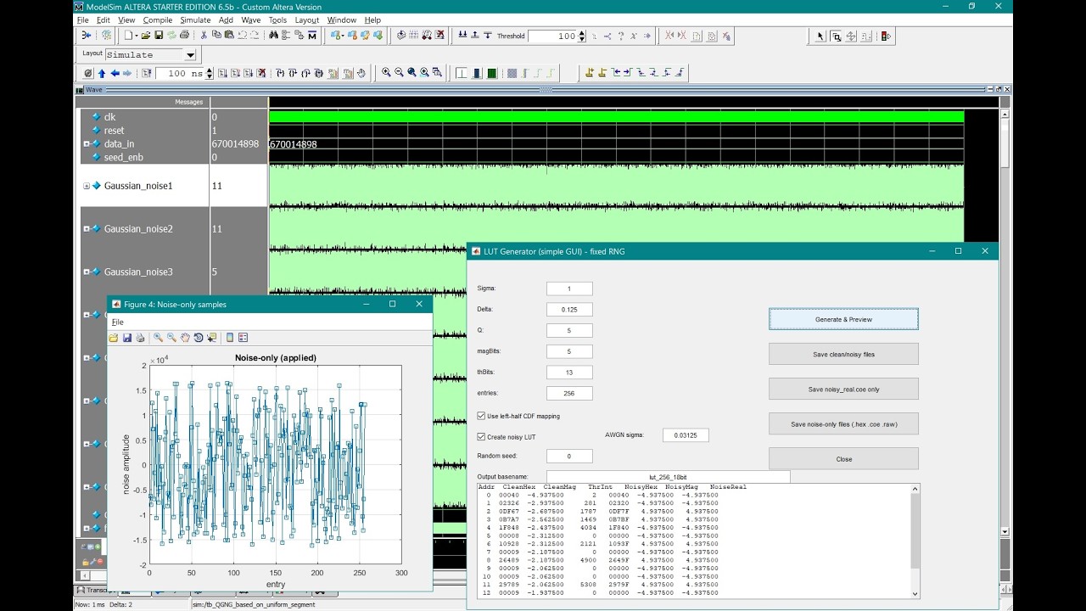Open the Compile menu
This screenshot has height=611, width=1086.
click(157, 20)
